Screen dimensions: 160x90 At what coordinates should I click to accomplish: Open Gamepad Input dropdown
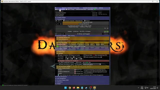pos(67,73)
